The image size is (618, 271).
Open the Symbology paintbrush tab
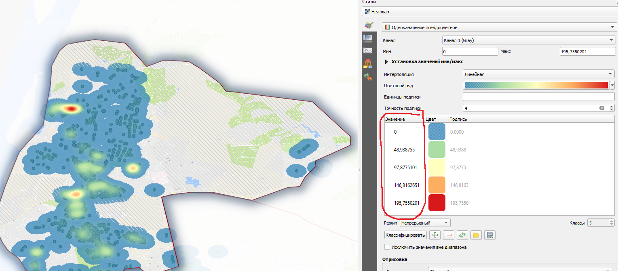(x=368, y=25)
